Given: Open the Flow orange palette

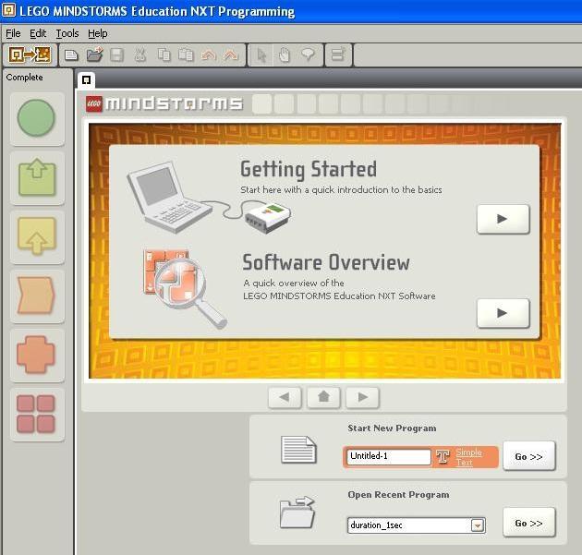Looking at the screenshot, I should point(36,296).
